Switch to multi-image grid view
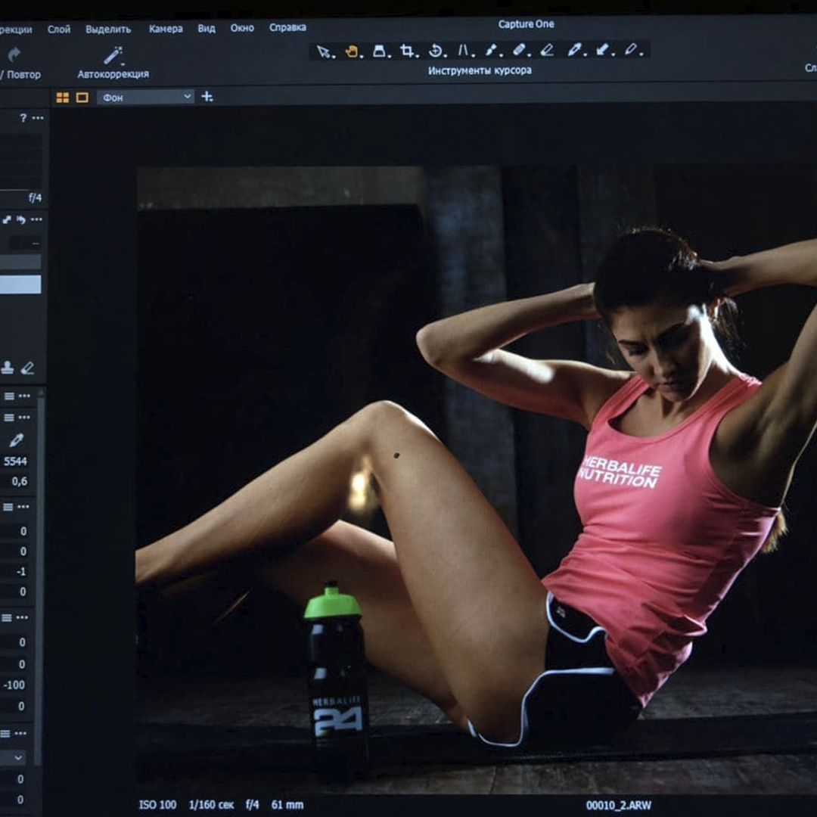The image size is (817, 817). point(63,98)
